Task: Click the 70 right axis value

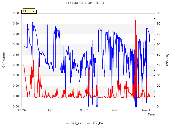Action: click(x=158, y=34)
